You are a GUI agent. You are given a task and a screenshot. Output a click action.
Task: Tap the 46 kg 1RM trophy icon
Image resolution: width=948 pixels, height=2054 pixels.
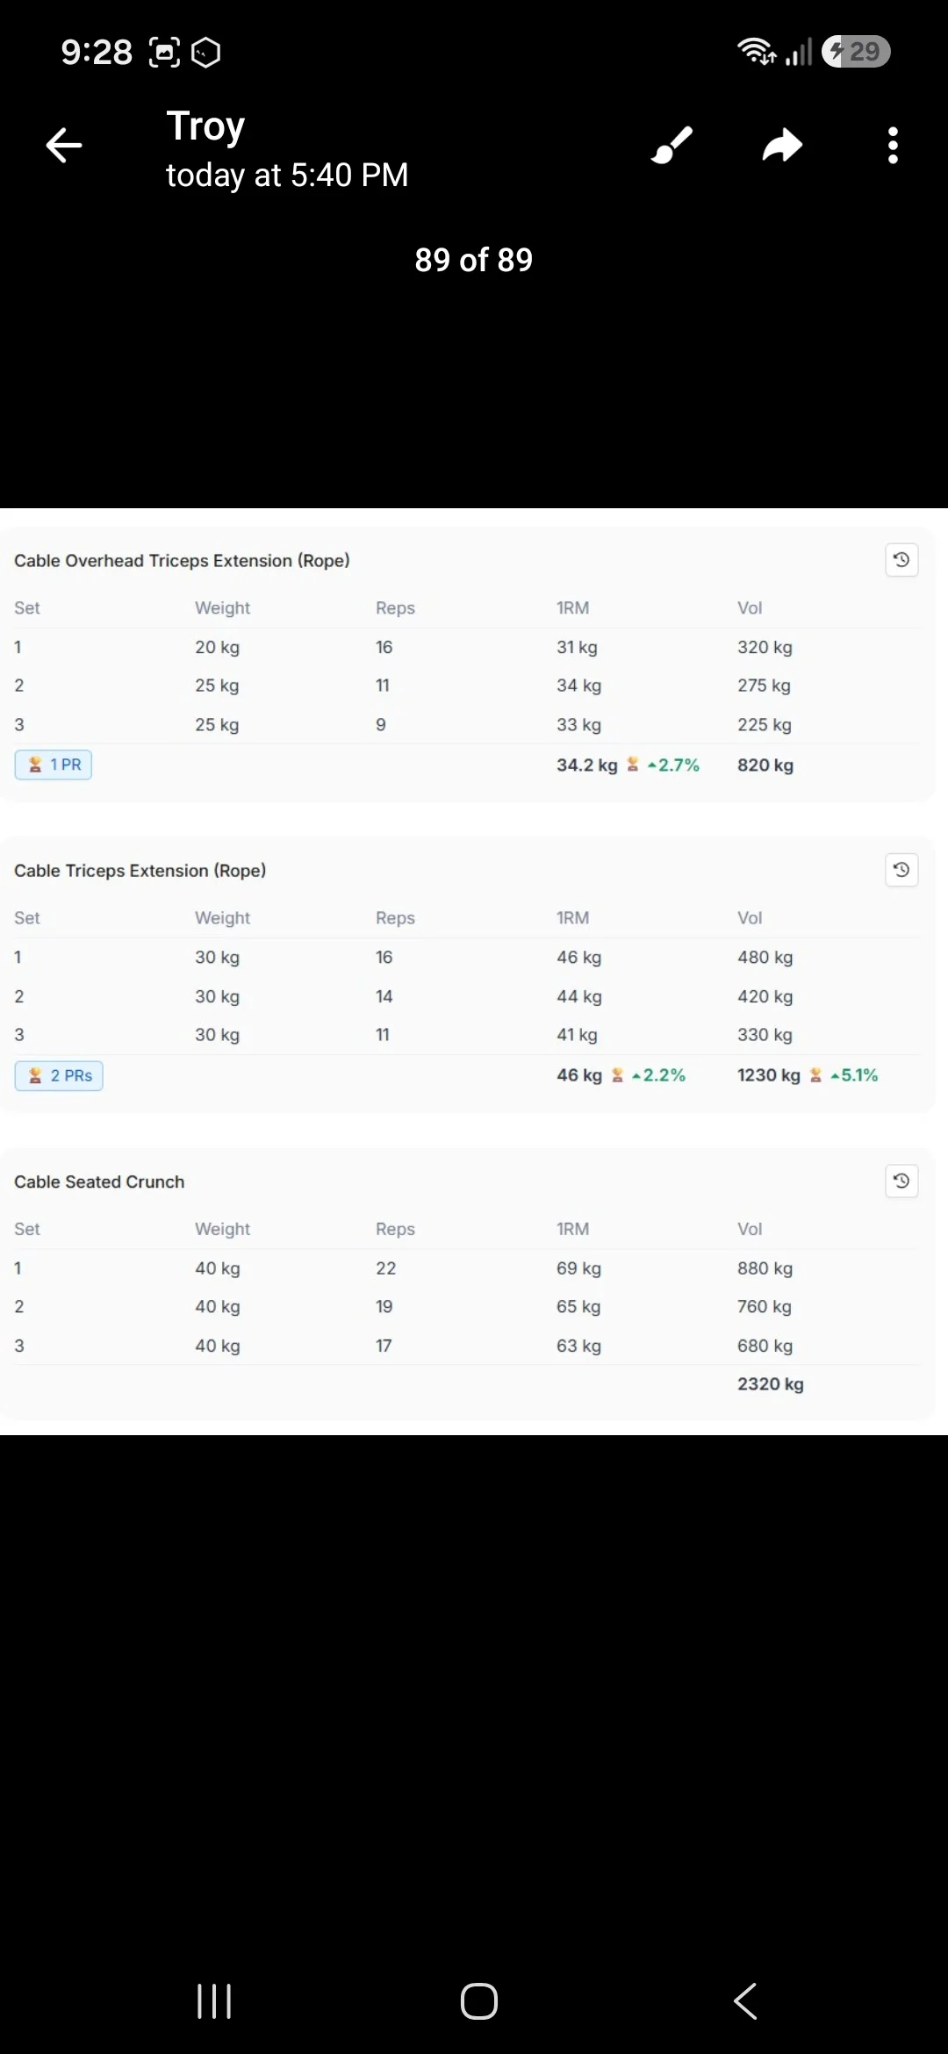(x=617, y=1075)
